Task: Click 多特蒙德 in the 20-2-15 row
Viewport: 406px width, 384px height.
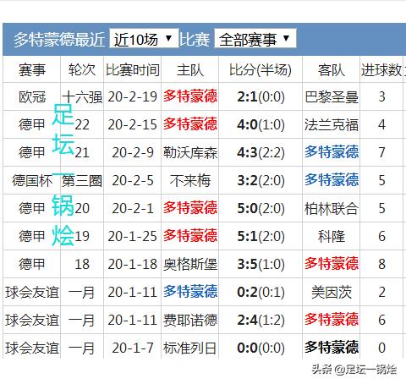Action: click(x=190, y=124)
